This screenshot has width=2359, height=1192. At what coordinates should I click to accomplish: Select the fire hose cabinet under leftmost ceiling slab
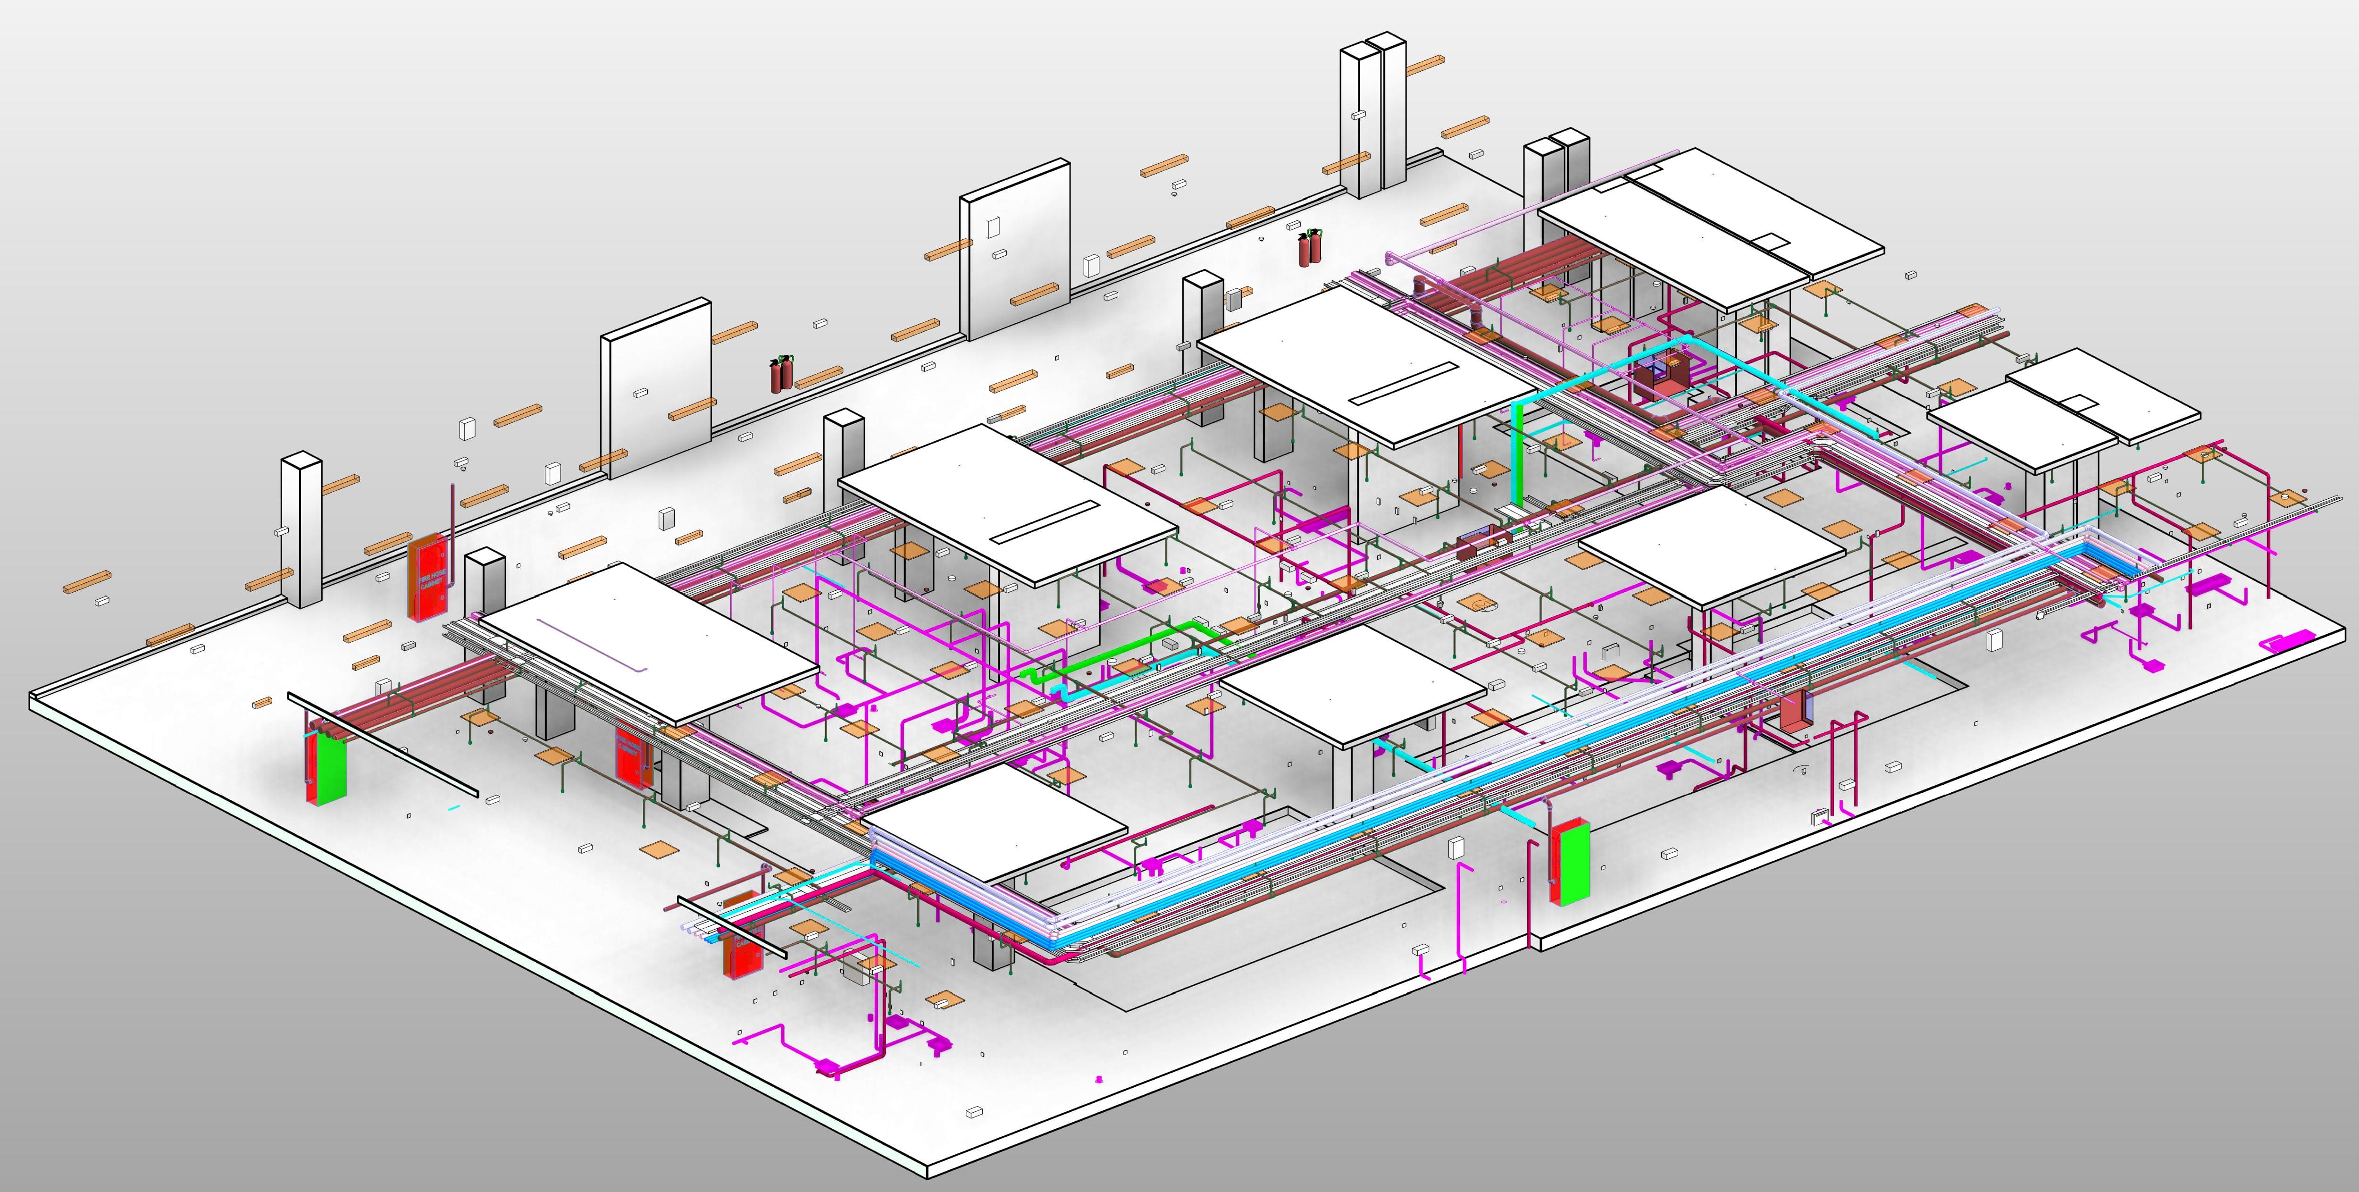[x=631, y=757]
